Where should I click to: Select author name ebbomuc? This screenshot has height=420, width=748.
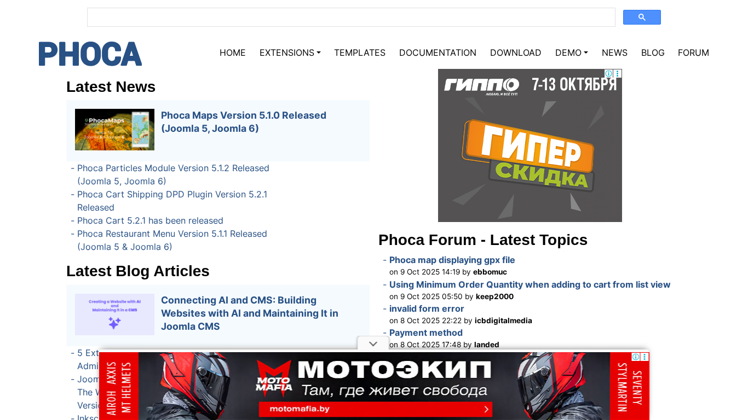point(490,272)
